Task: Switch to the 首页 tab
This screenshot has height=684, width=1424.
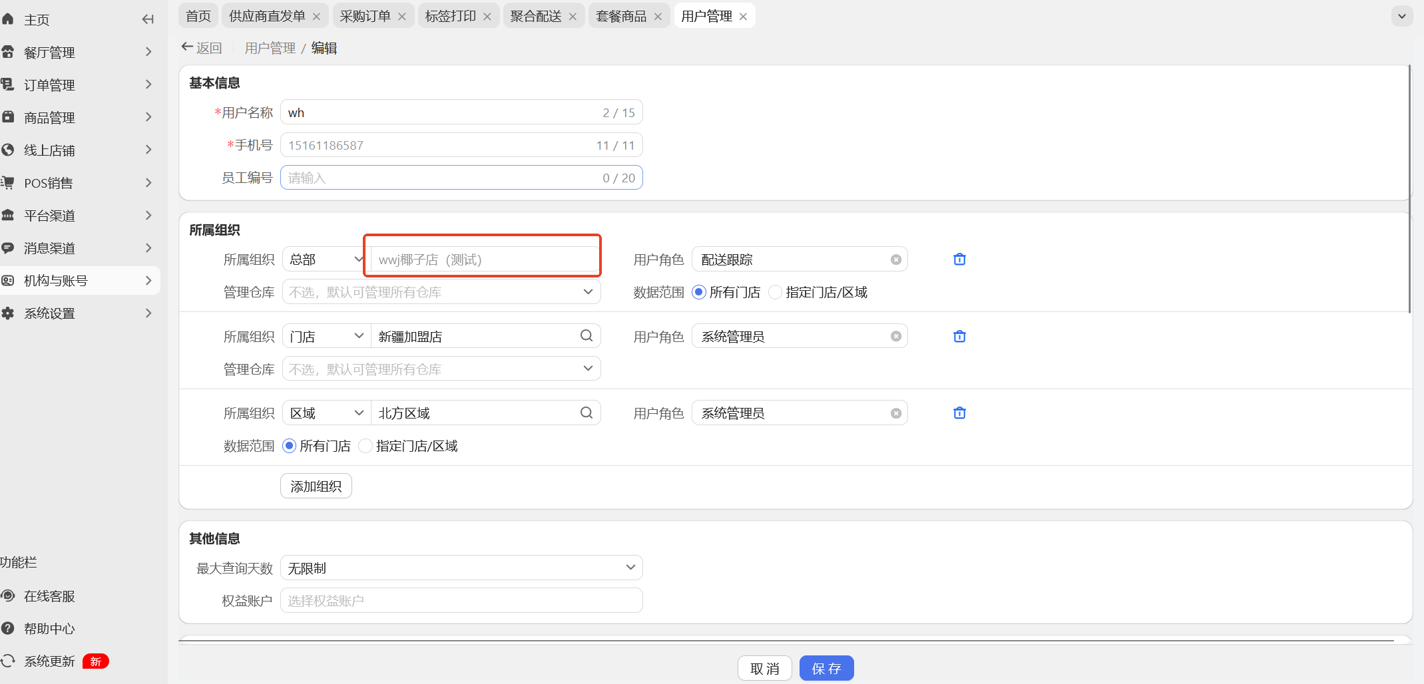Action: pyautogui.click(x=198, y=16)
